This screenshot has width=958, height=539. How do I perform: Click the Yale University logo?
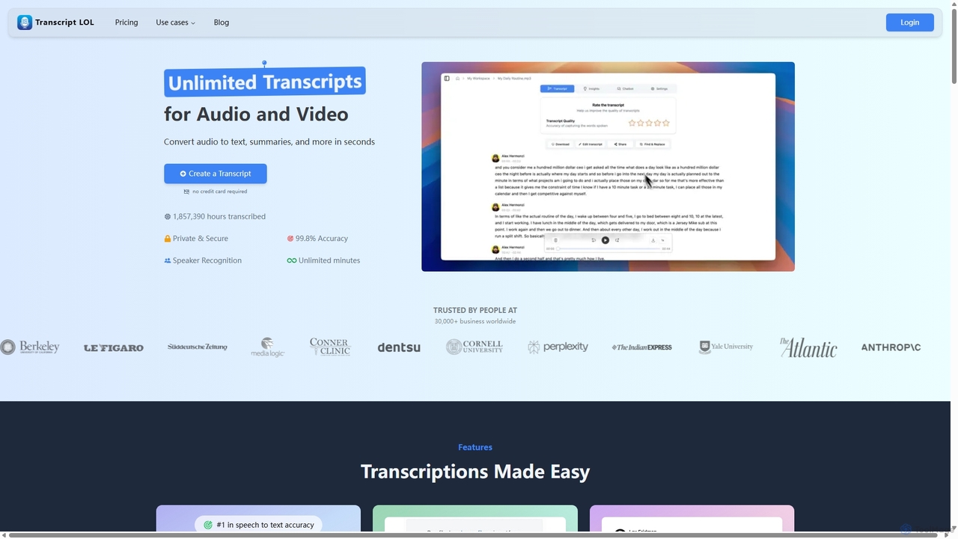[x=726, y=347]
